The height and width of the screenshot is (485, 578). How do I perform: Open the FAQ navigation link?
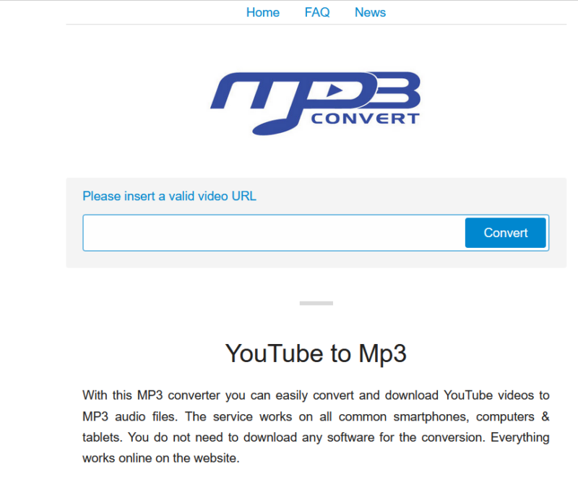point(317,12)
